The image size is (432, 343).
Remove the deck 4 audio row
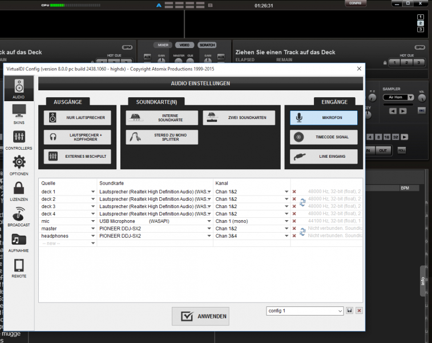(294, 214)
